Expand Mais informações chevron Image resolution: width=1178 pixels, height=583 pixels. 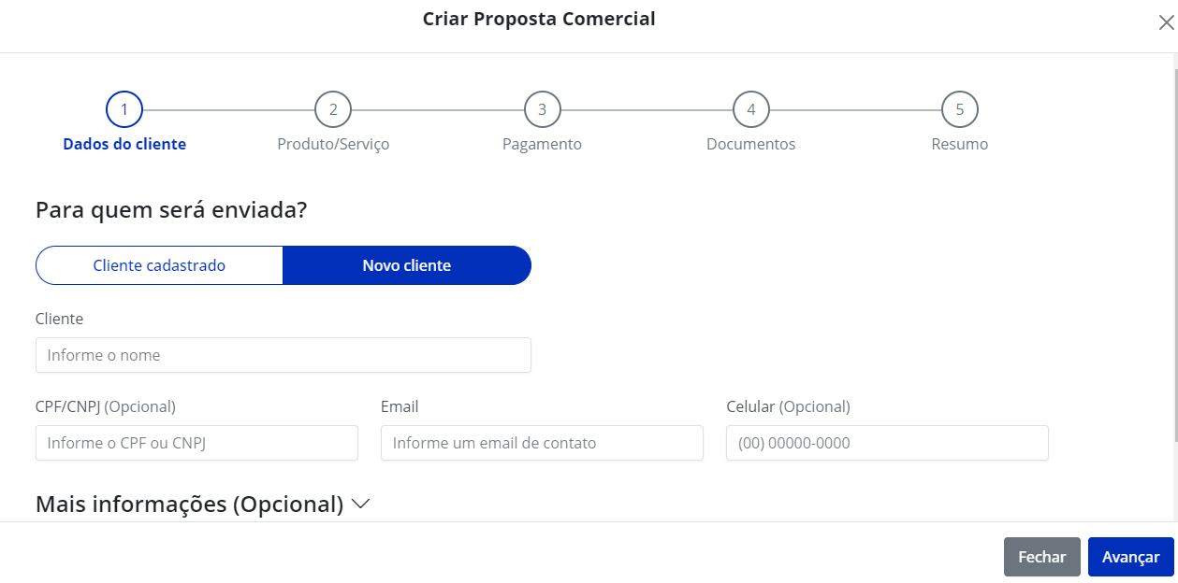click(x=361, y=505)
